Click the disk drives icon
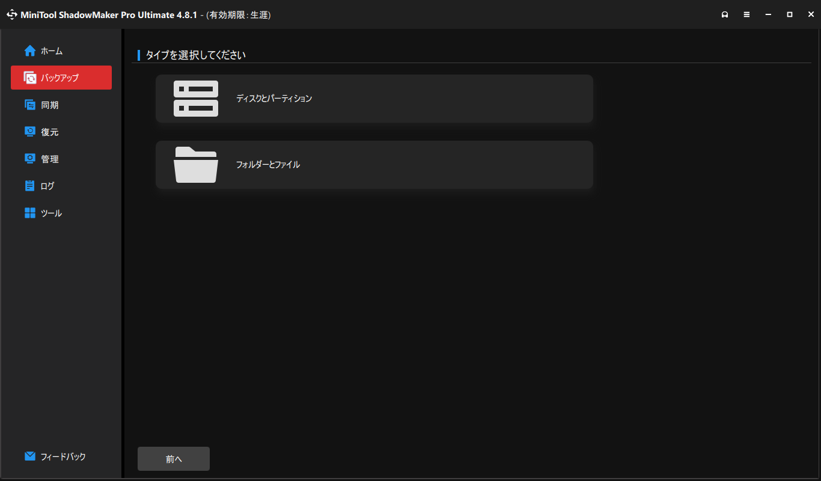This screenshot has width=821, height=481. click(196, 99)
